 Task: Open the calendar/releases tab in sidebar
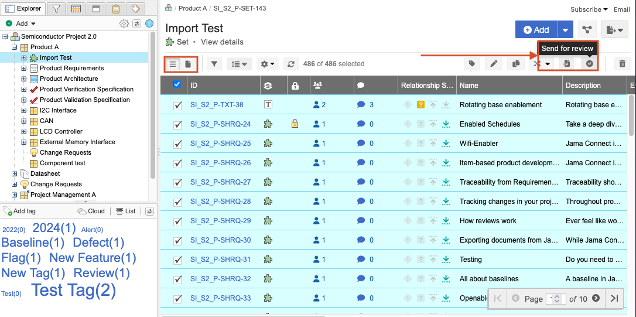tap(76, 8)
